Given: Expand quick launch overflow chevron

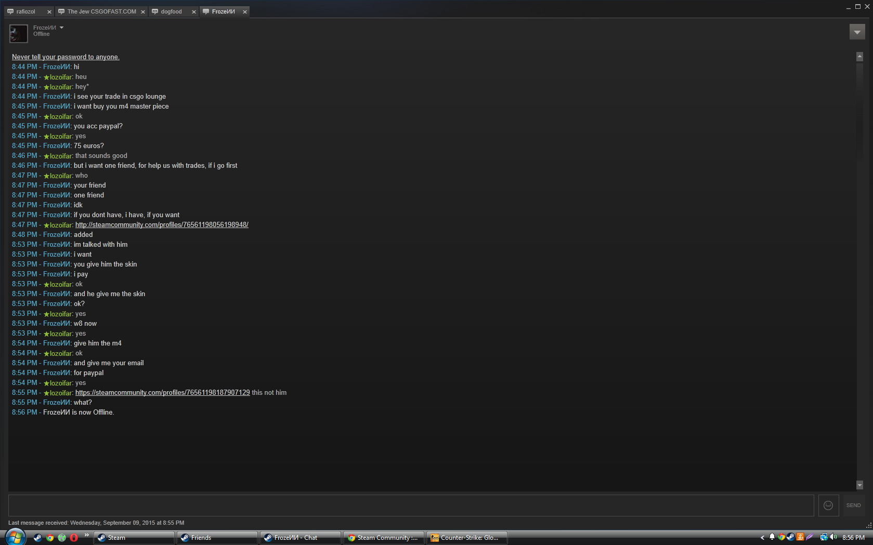Looking at the screenshot, I should pos(86,535).
